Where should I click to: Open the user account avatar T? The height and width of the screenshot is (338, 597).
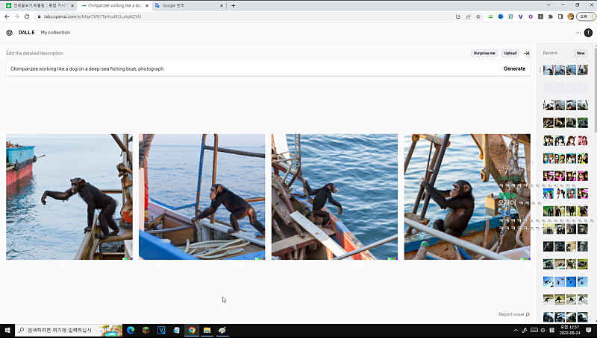click(x=588, y=33)
